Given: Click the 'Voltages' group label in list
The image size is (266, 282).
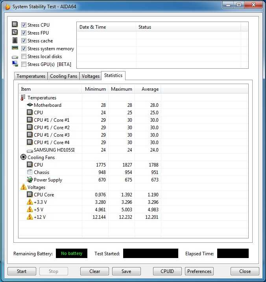Looking at the screenshot, I should [37, 187].
